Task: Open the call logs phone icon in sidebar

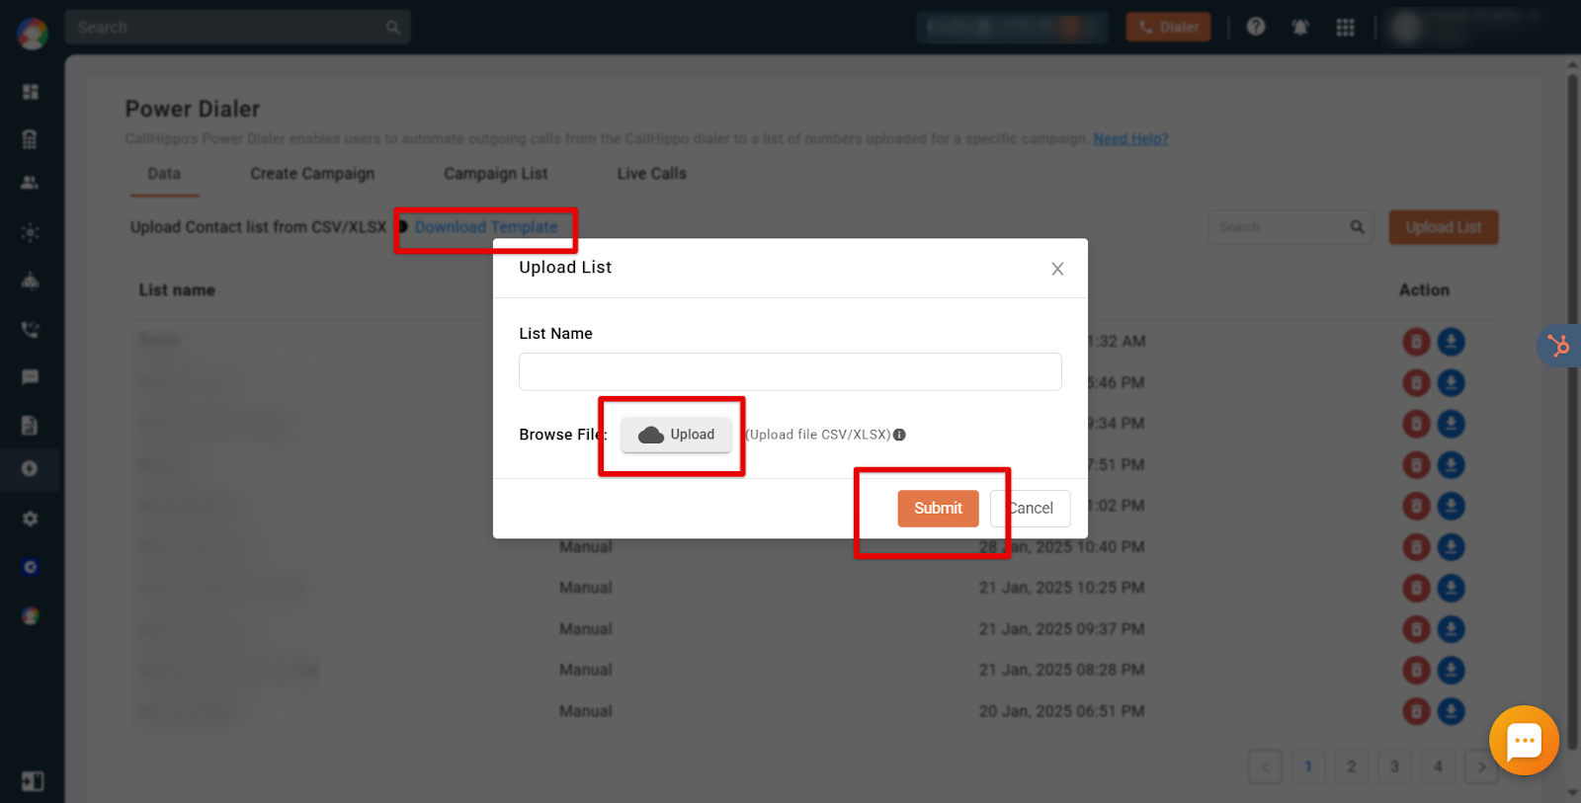Action: (x=31, y=330)
